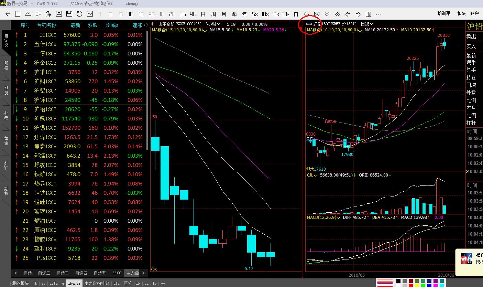
Task: Click the save floppy disk icon
Action: pyautogui.click(x=69, y=14)
